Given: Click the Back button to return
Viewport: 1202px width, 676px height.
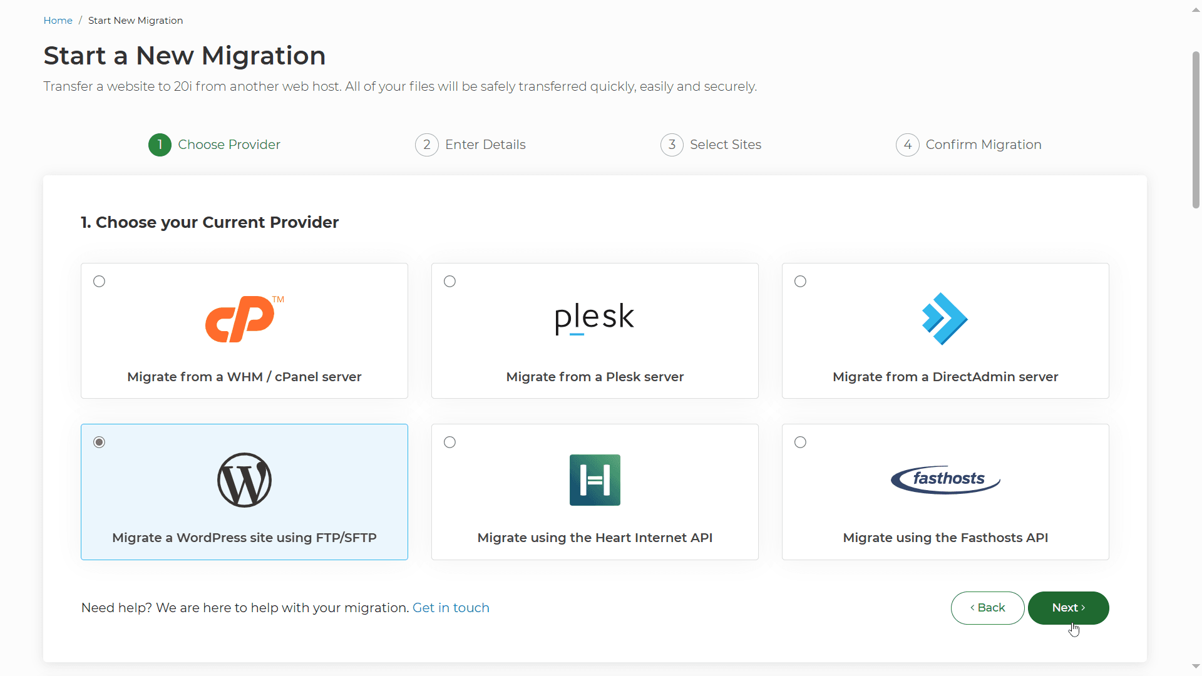Looking at the screenshot, I should (987, 608).
